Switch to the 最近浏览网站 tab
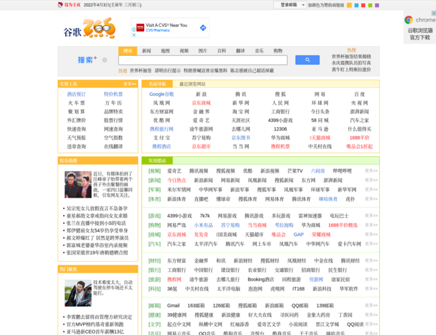This screenshot has height=335, width=436. pos(193,84)
